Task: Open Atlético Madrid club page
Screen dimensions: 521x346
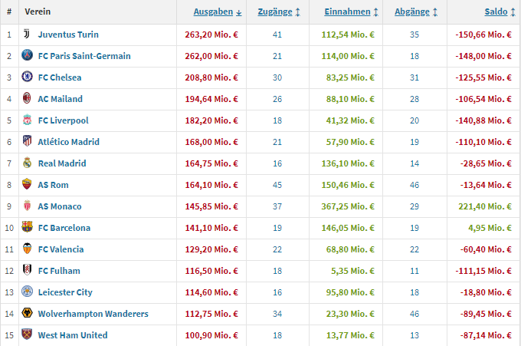Action: (x=68, y=142)
